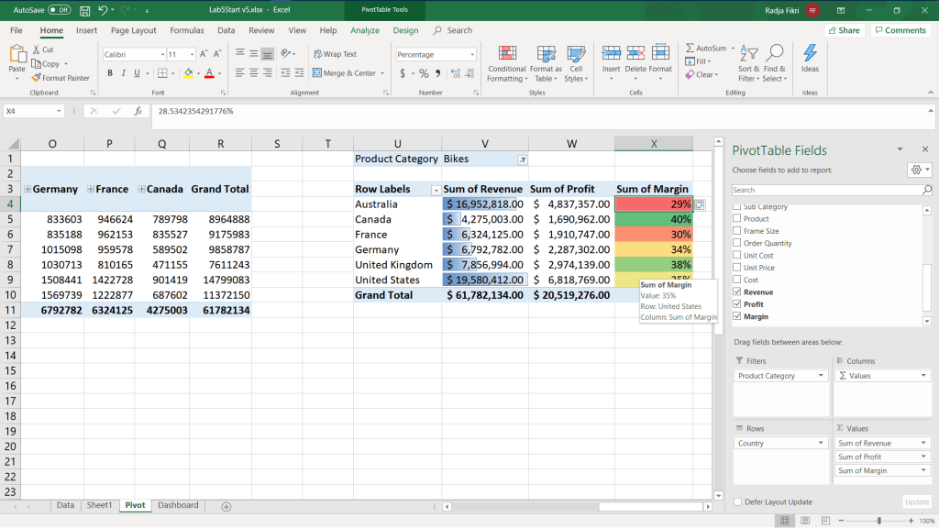Open the Percentage number format dropdown

[x=472, y=55]
